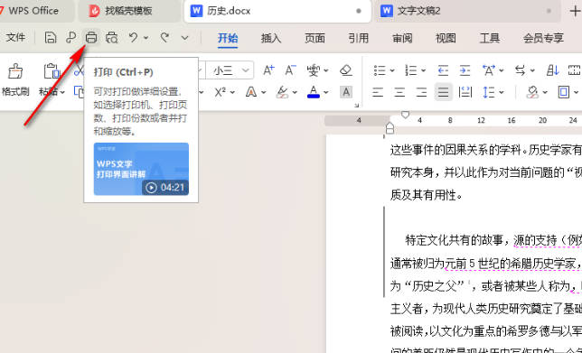Switch to the 审阅 ribbon tab
The height and width of the screenshot is (353, 582).
[x=402, y=38]
